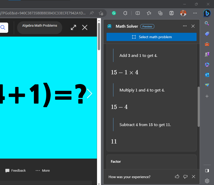Open the Math Solver extension in the toolbar
Viewport: 214px width, 185px height.
(x=172, y=13)
